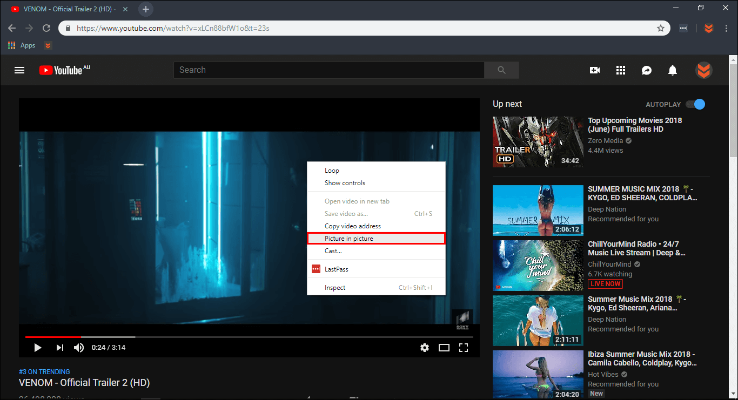Open the messages share icon
Viewport: 738px width, 400px height.
[647, 70]
